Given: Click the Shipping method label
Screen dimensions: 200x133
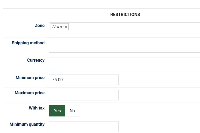Looking at the screenshot, I should tap(28, 43).
